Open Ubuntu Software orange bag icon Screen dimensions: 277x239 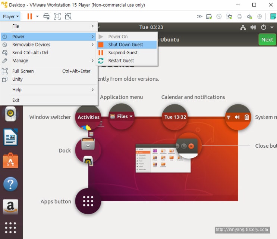10,160
